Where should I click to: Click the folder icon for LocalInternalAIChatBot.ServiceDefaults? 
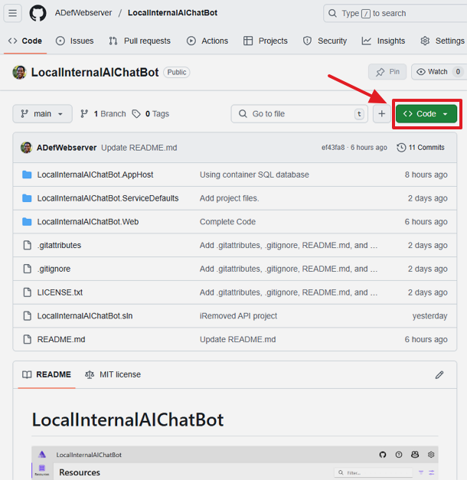click(27, 198)
